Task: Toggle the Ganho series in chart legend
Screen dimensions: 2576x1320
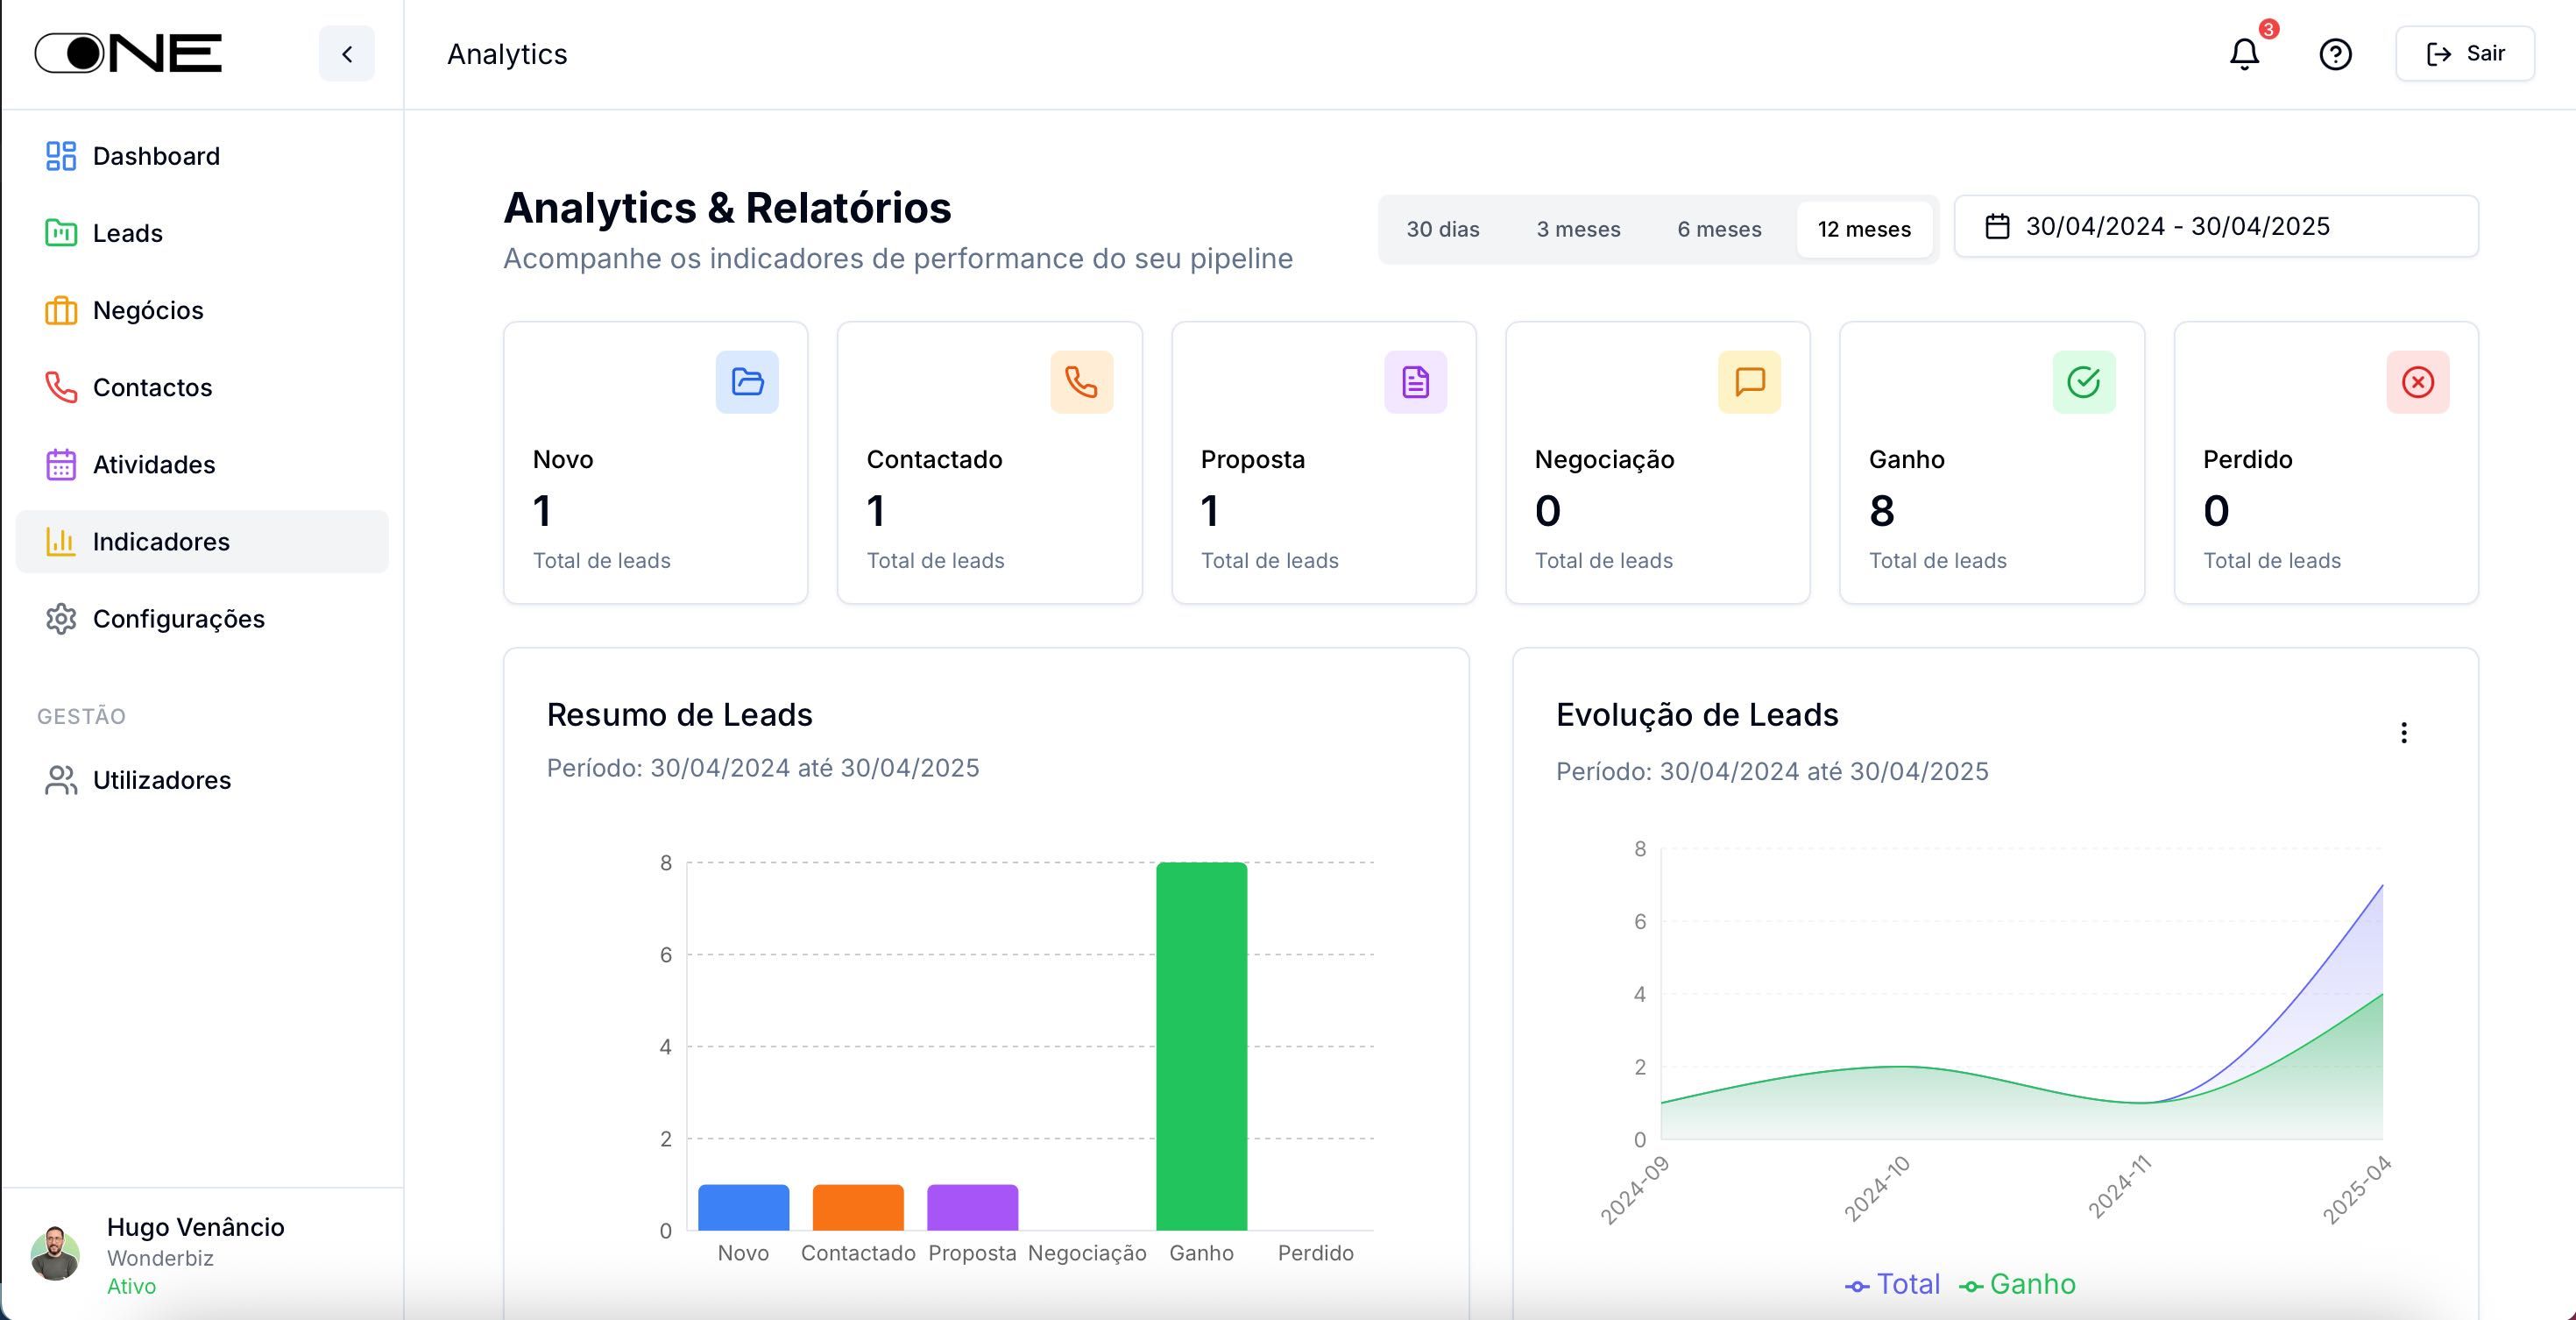Action: pos(2016,1284)
